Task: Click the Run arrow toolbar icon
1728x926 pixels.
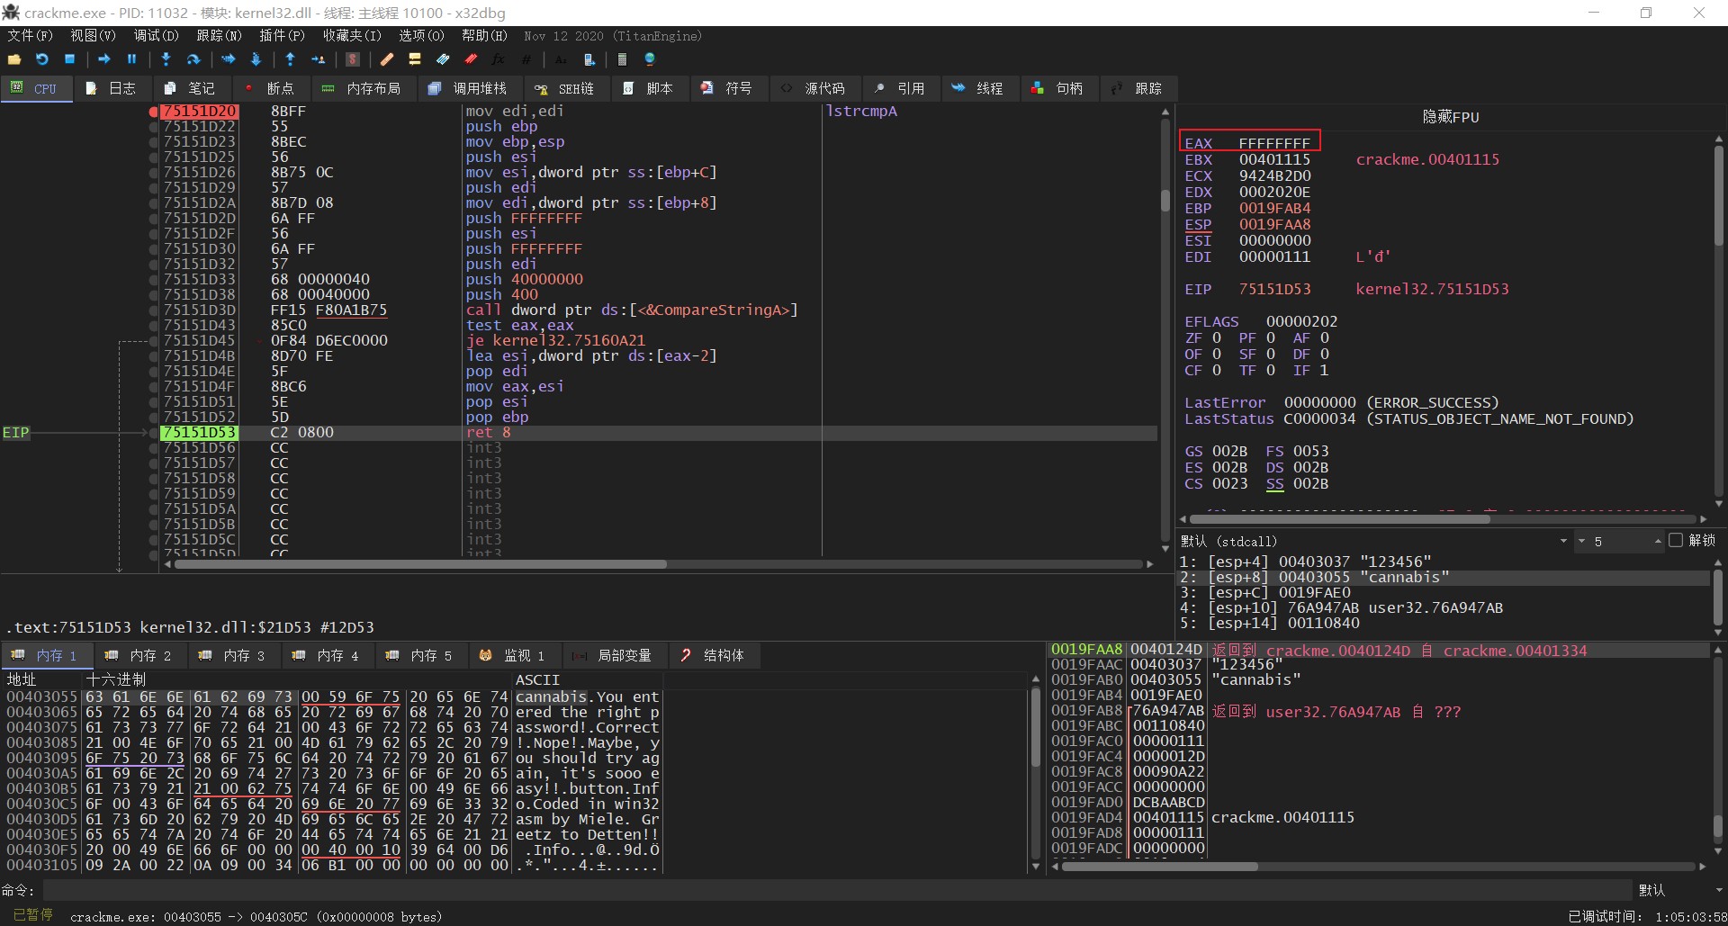Action: tap(103, 59)
